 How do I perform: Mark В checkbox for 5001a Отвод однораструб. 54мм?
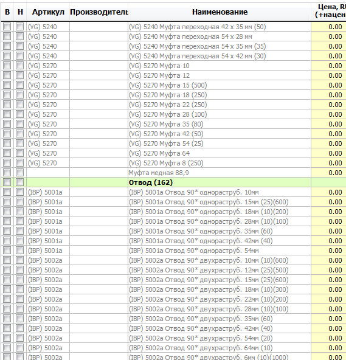7,251
